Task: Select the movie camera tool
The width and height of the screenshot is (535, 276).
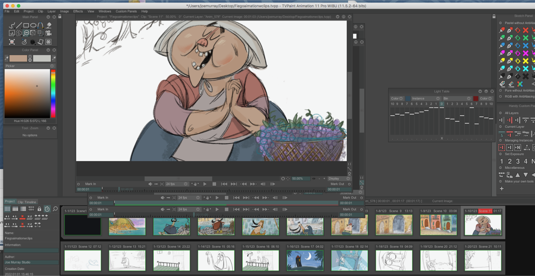Action: (48, 33)
